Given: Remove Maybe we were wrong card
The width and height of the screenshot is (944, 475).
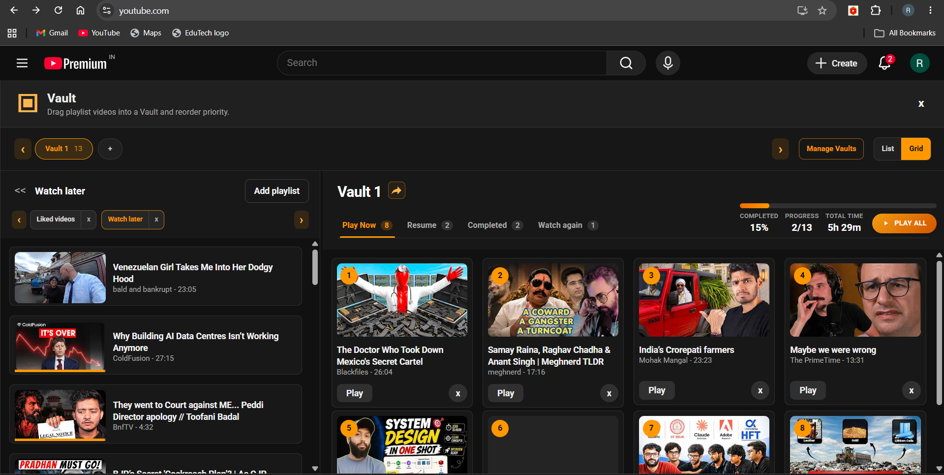Looking at the screenshot, I should coord(911,390).
